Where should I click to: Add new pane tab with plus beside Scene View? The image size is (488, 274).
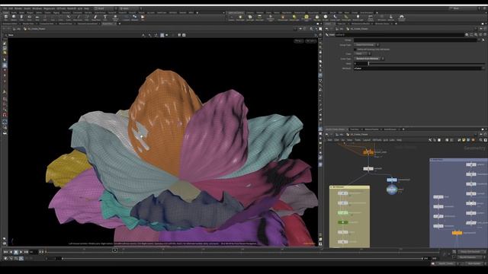coord(120,24)
